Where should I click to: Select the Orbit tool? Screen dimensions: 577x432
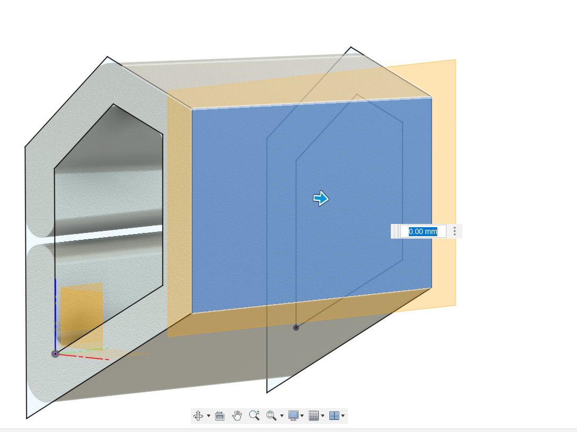point(199,416)
